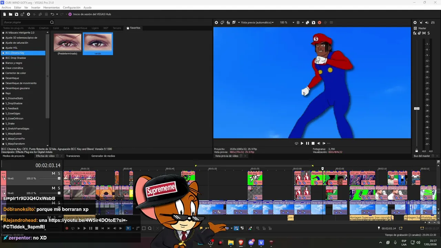Open more preview transport options (...)
This screenshot has width=441, height=248.
(329, 143)
